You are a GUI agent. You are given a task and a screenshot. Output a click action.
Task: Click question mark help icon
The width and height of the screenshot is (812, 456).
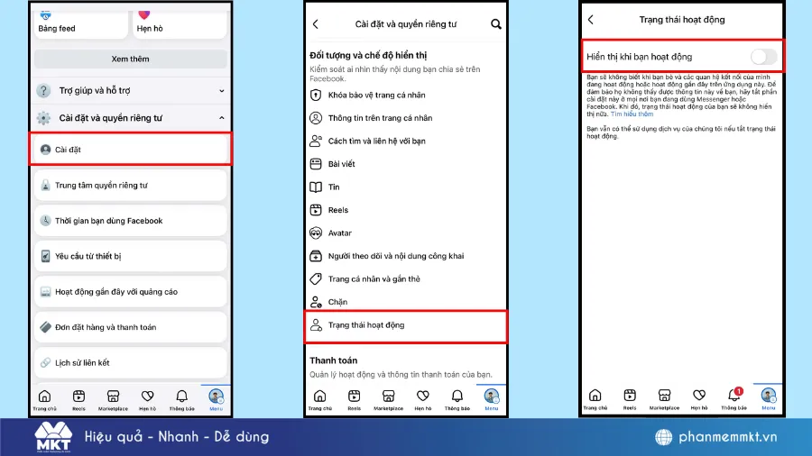[x=43, y=90]
